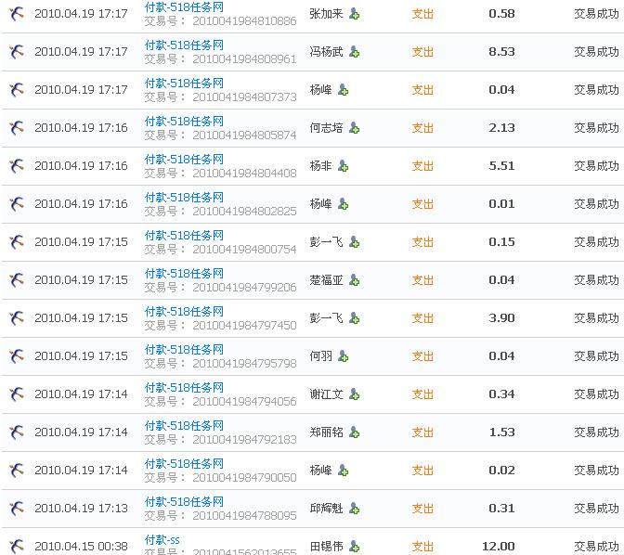The image size is (624, 555).
Task: Open the 付款-ss transaction link
Action: [162, 539]
